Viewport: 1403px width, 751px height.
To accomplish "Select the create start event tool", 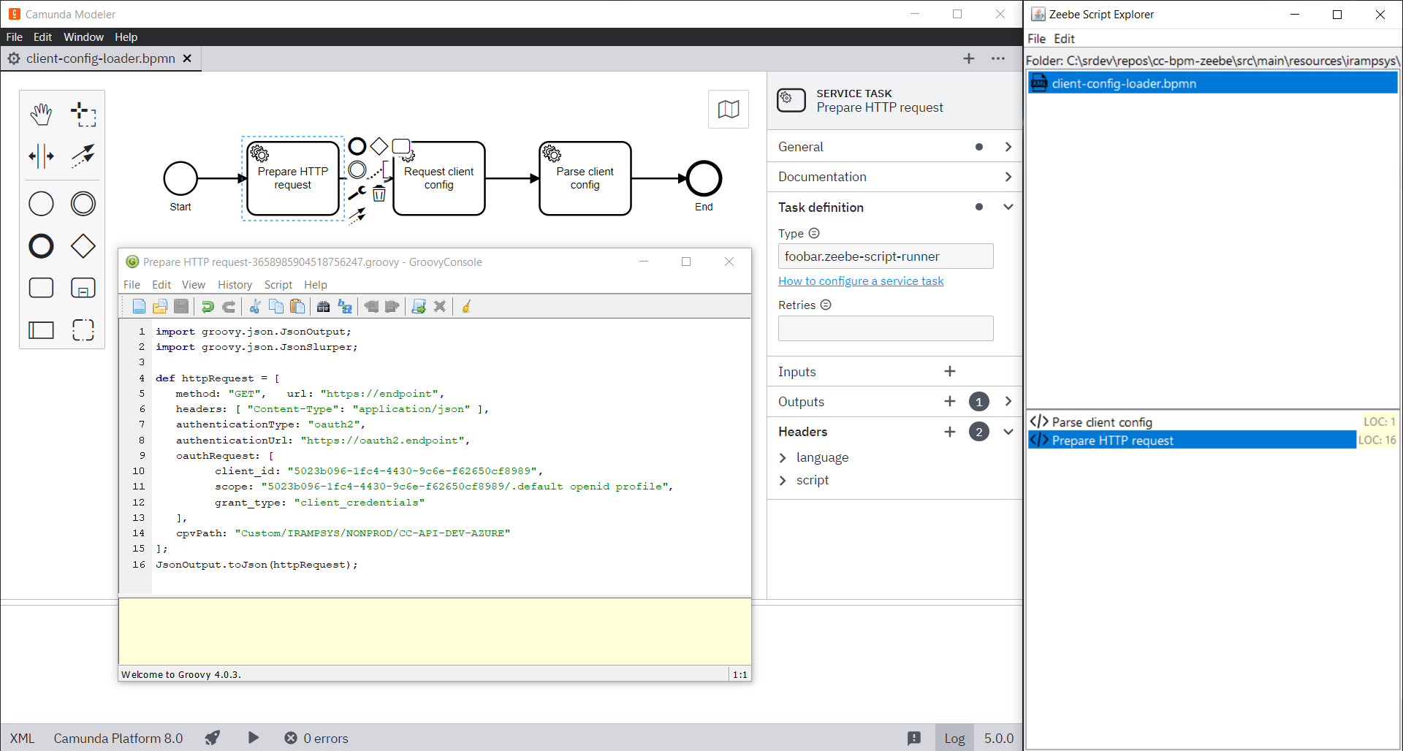I will [x=41, y=204].
